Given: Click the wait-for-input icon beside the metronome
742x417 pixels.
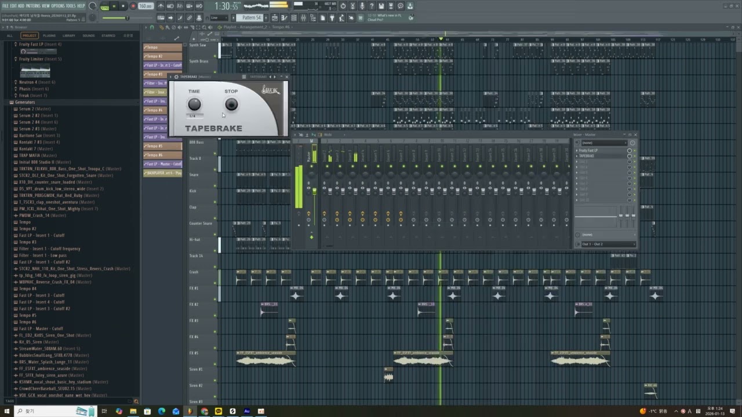Looking at the screenshot, I should point(170,6).
